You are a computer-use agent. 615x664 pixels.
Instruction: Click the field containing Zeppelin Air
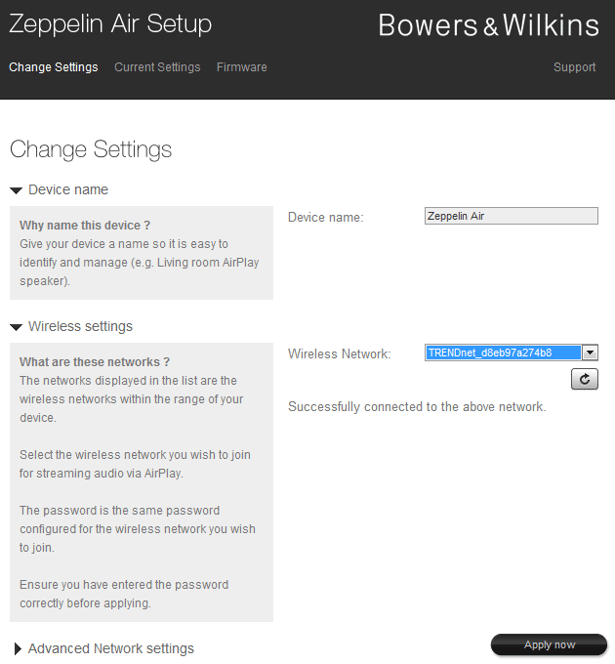[512, 217]
